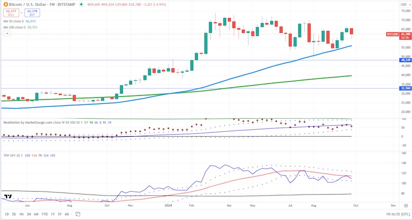Open the USD currency dropdown
412x220 pixels.
click(x=405, y=4)
